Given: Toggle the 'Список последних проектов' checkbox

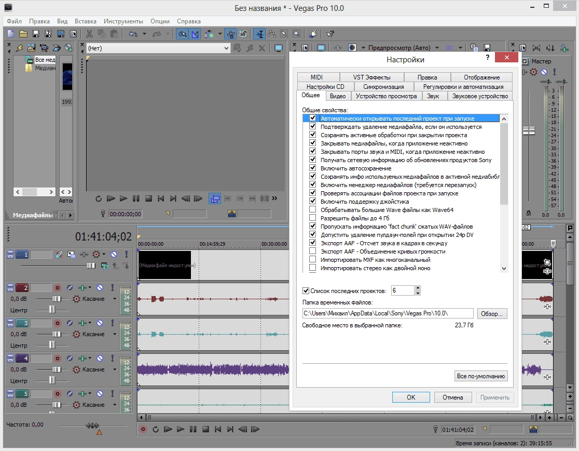Looking at the screenshot, I should [x=306, y=290].
